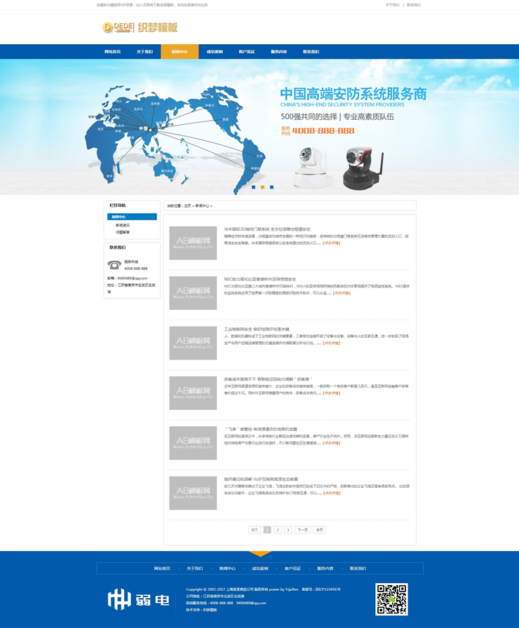Select the third banner slide dot
The image size is (519, 628).
pyautogui.click(x=271, y=187)
